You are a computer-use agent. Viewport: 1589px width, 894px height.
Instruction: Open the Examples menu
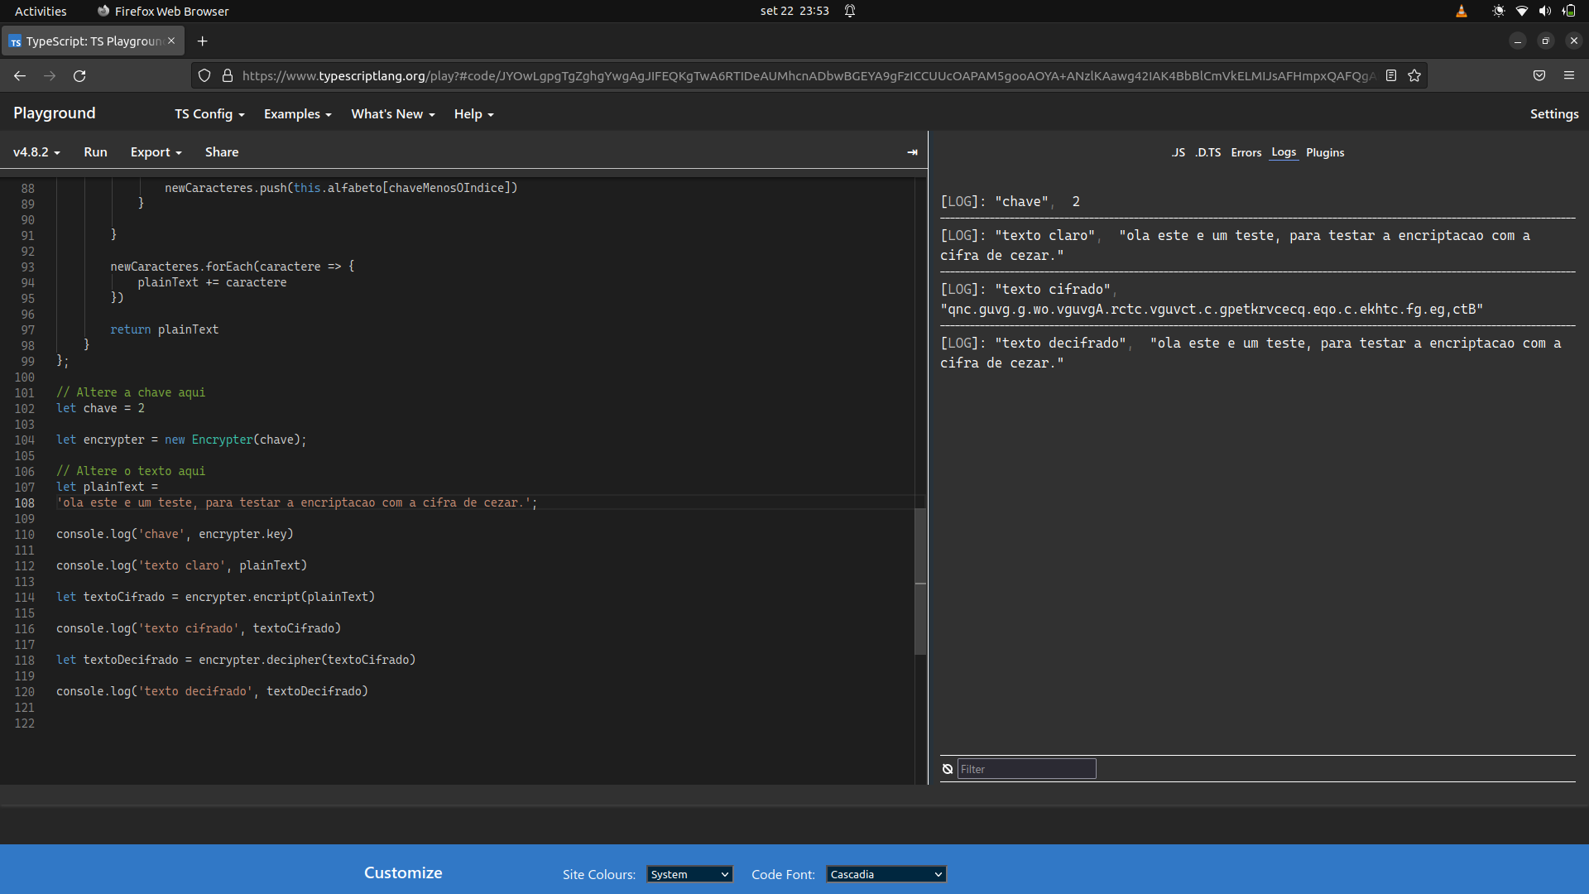point(296,113)
